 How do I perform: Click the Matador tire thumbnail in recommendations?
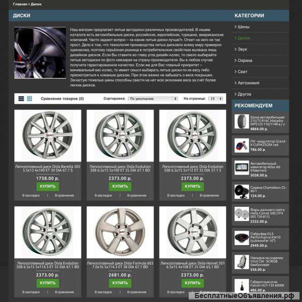tap(241, 122)
